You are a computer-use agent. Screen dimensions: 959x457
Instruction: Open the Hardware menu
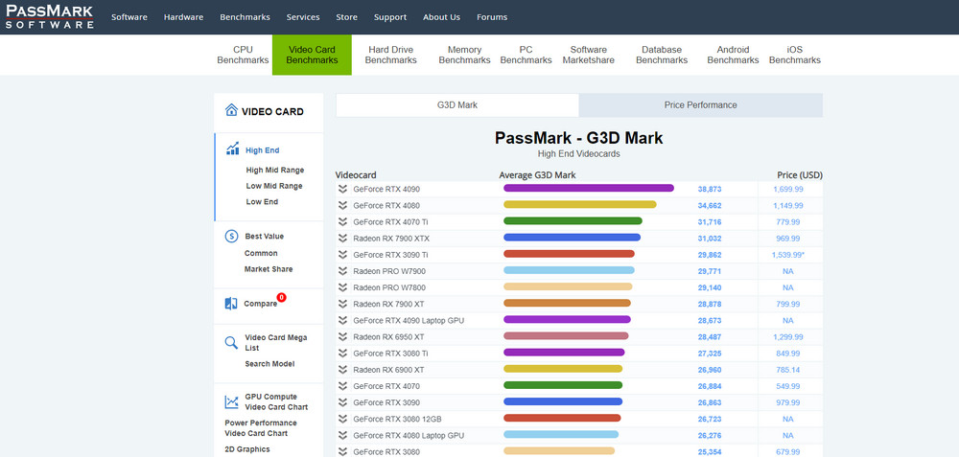click(183, 17)
